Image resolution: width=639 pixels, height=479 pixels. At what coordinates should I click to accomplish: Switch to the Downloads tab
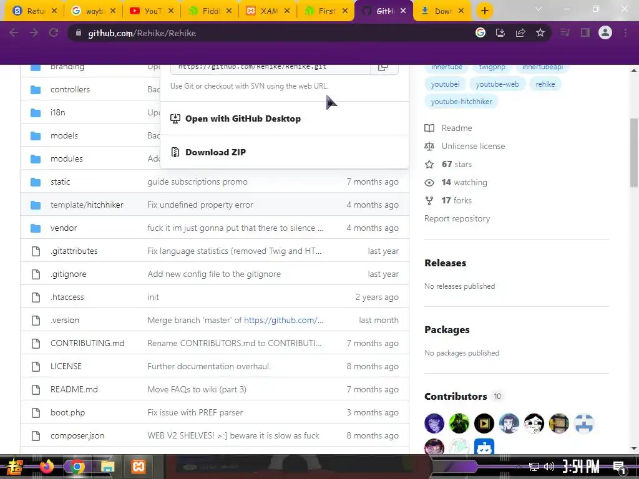pos(442,11)
